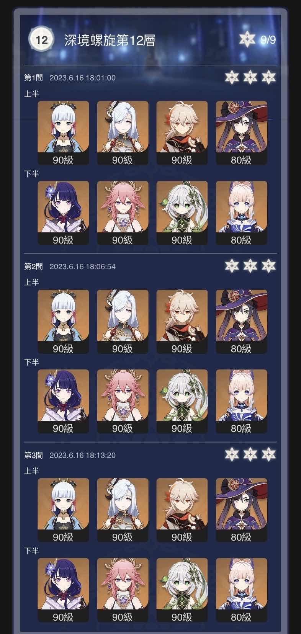The image size is (301, 634).
Task: Open Raiden Shogun portrait in chamber 3 second half
Action: [x=63, y=590]
